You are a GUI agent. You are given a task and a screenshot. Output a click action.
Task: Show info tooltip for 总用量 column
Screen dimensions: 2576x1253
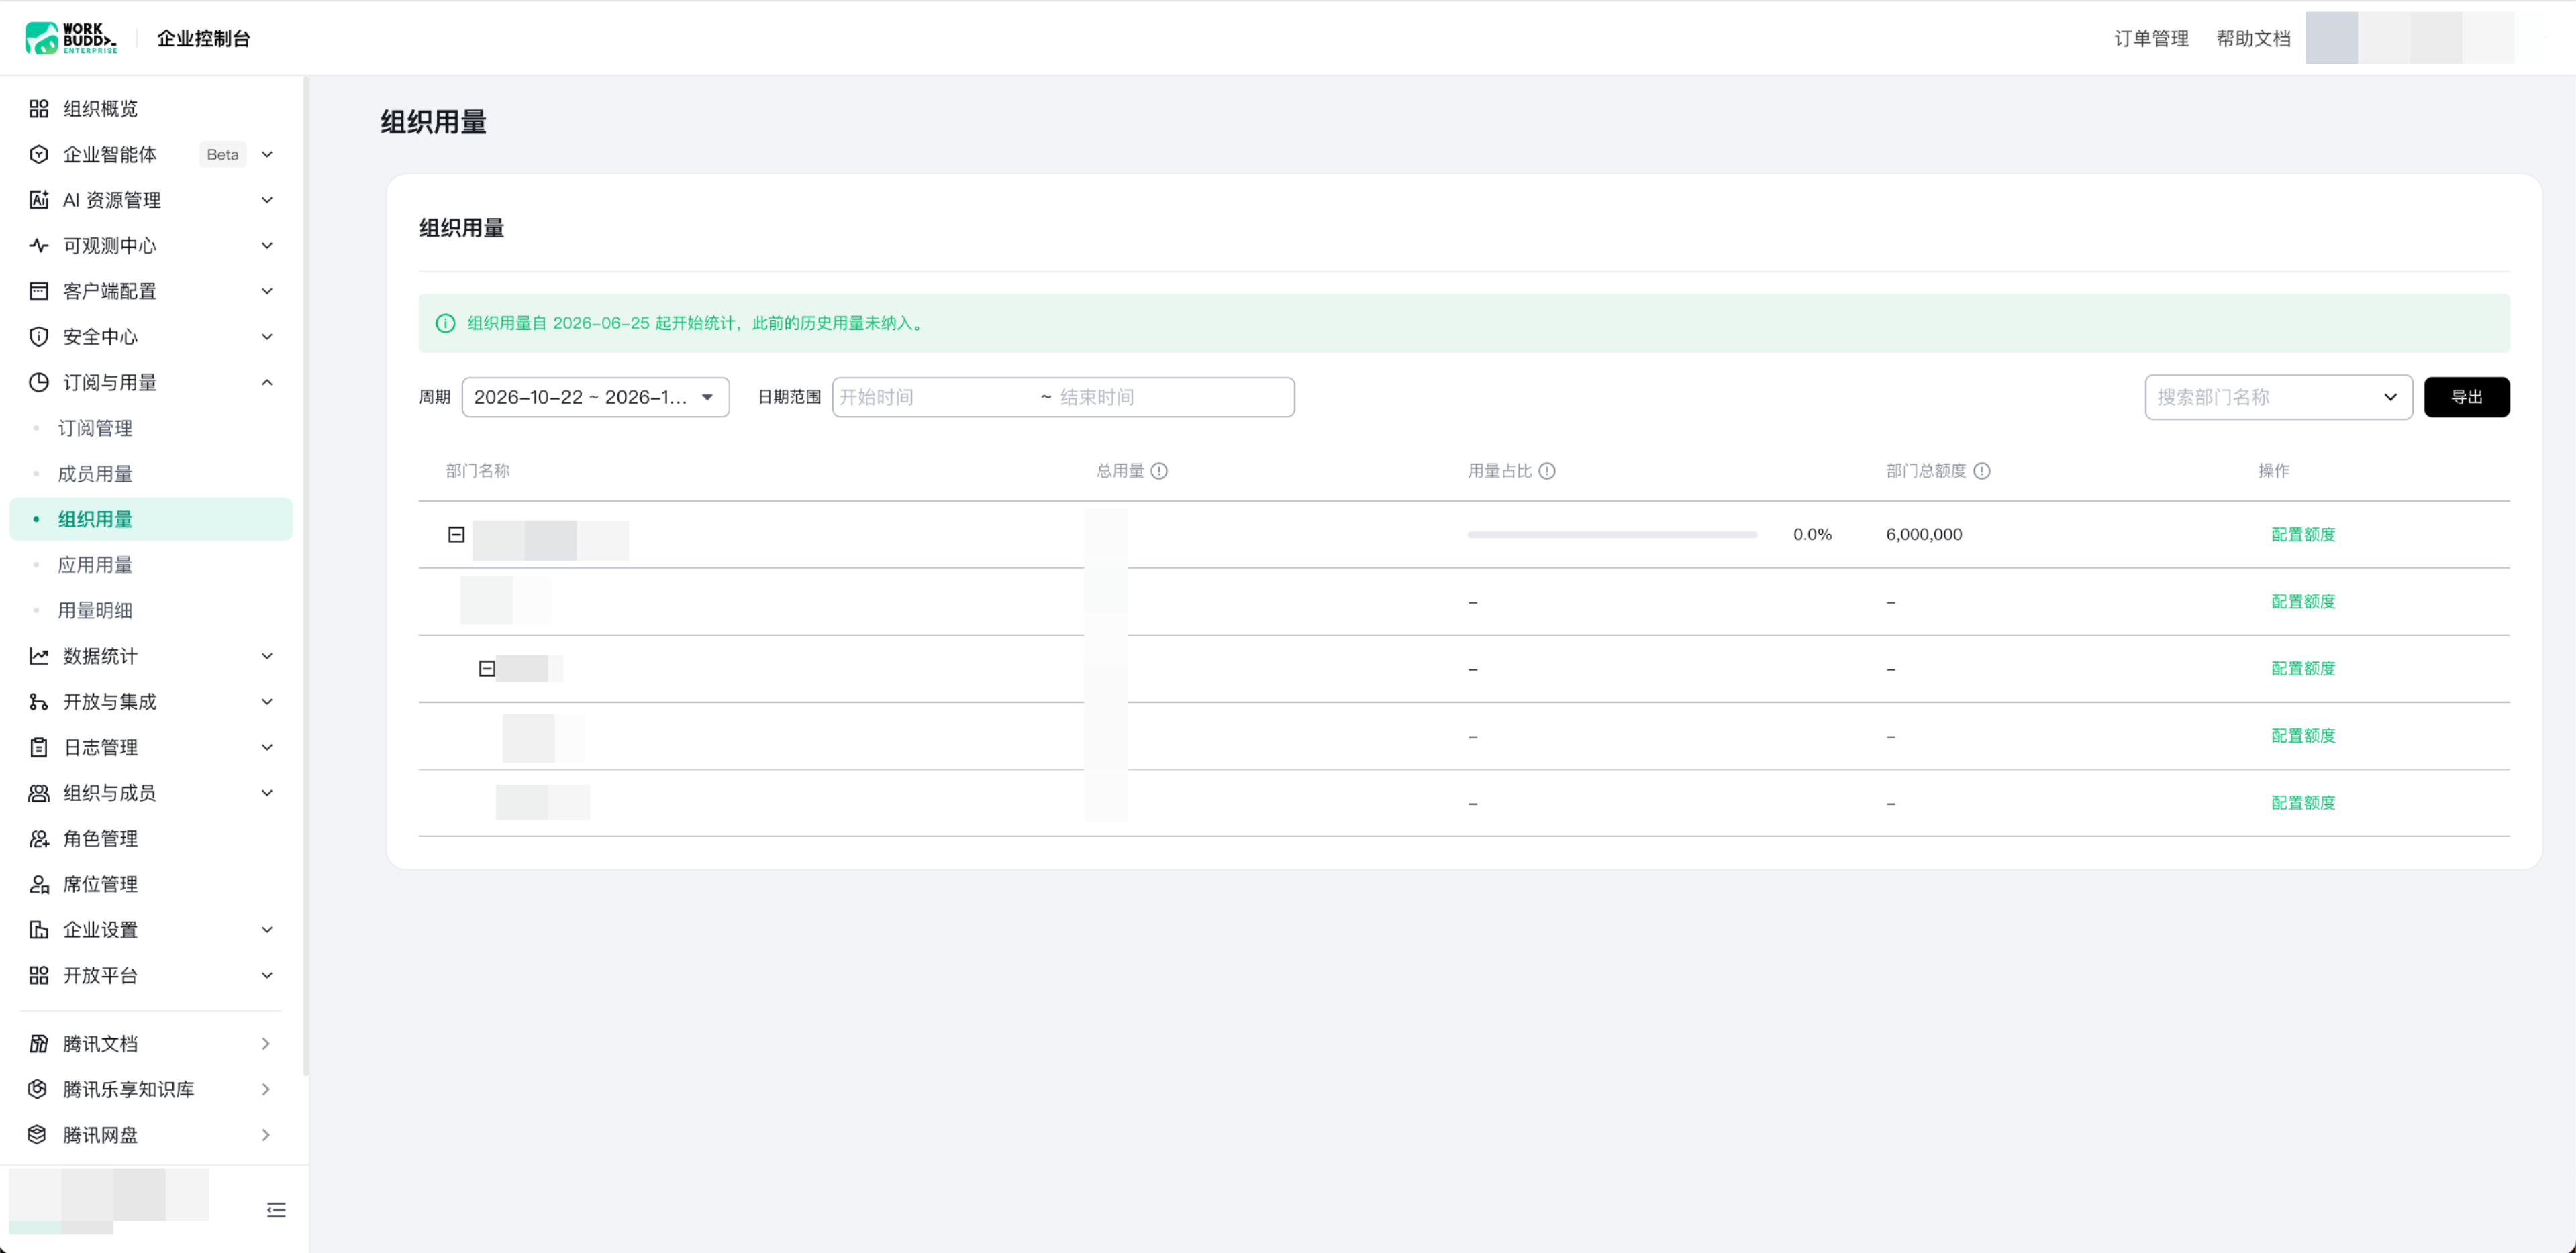(1159, 471)
